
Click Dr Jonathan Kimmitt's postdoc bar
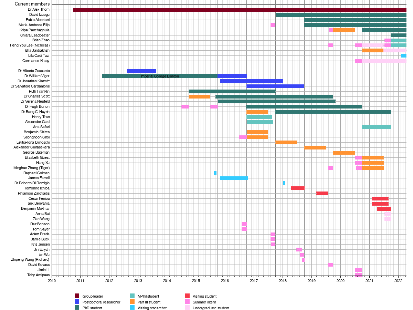(x=251, y=81)
